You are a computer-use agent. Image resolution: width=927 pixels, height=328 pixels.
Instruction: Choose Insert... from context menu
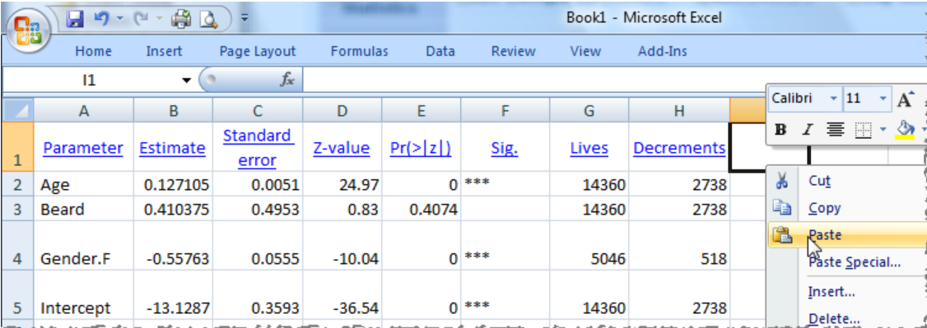(832, 291)
